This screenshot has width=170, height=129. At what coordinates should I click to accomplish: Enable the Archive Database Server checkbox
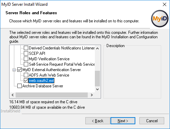pos(19,86)
